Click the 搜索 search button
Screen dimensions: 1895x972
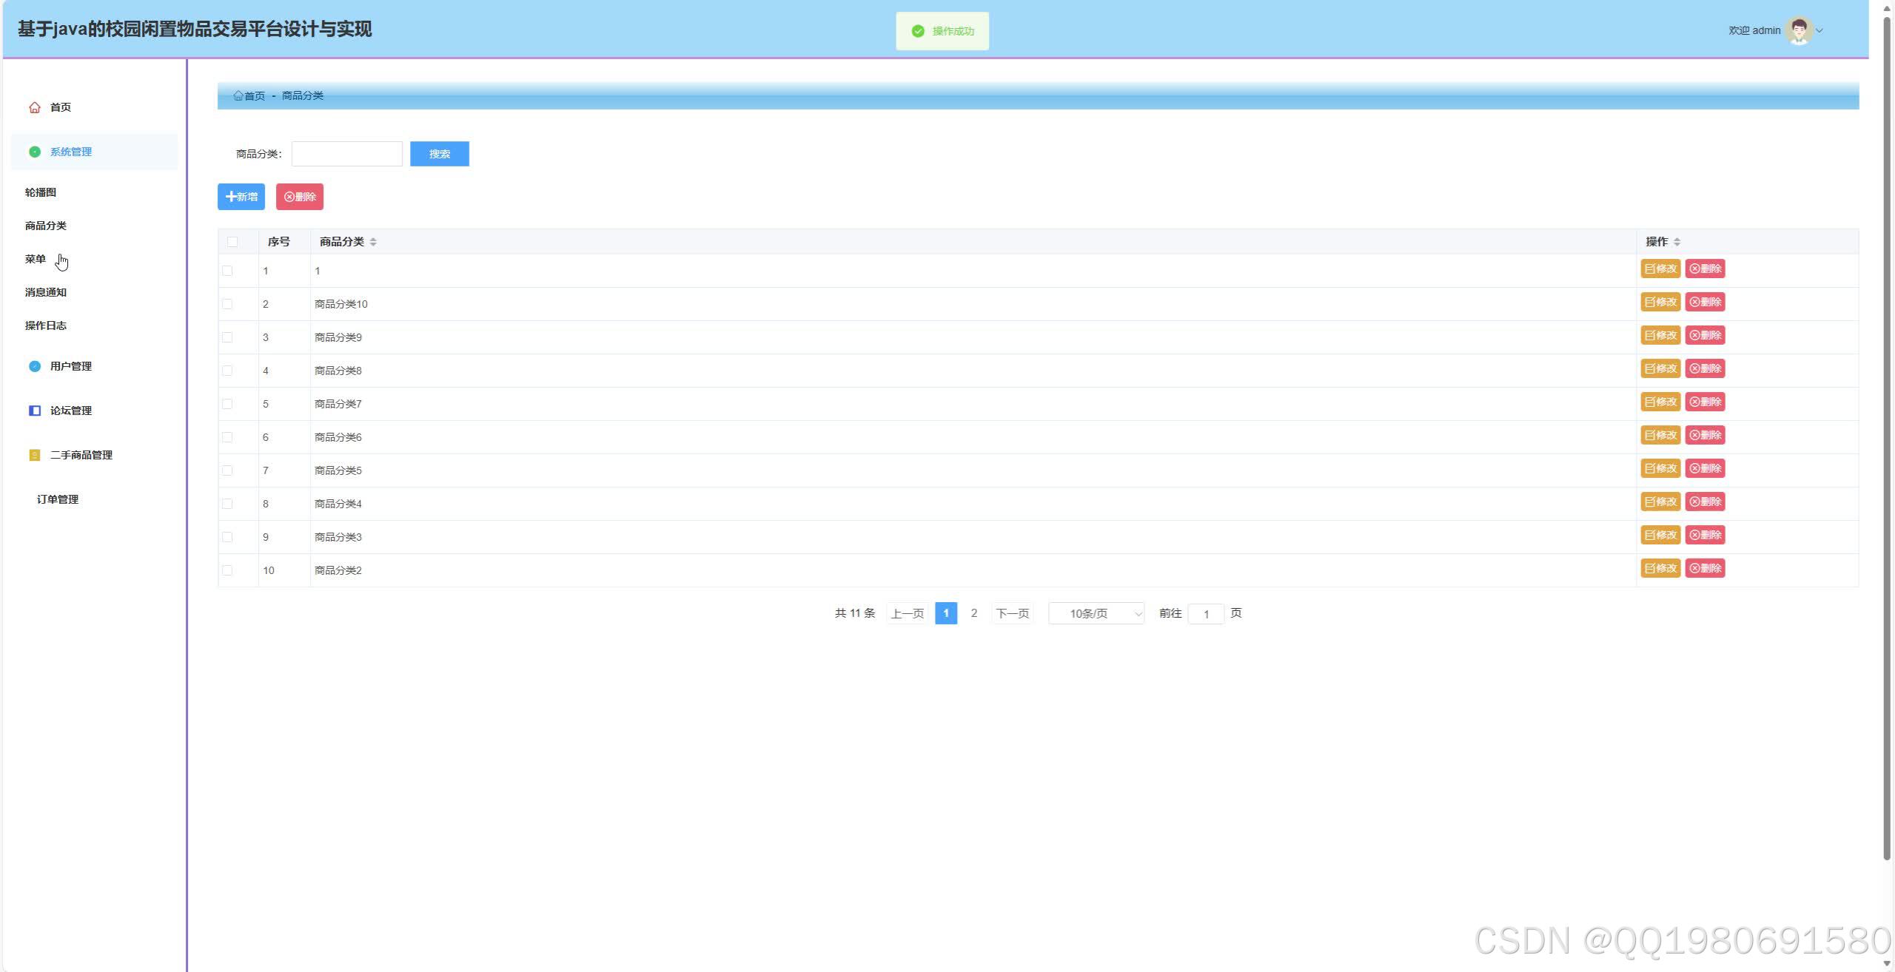click(x=439, y=154)
